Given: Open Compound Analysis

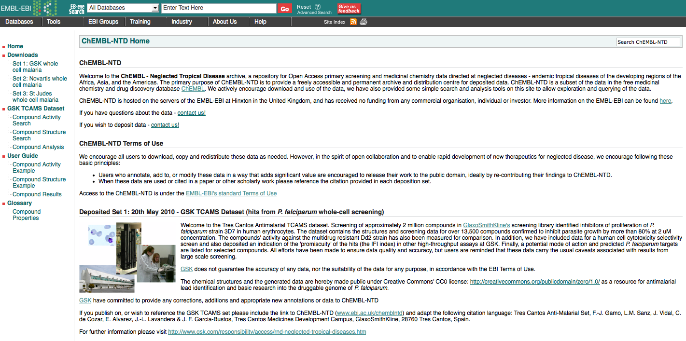Looking at the screenshot, I should coord(38,147).
